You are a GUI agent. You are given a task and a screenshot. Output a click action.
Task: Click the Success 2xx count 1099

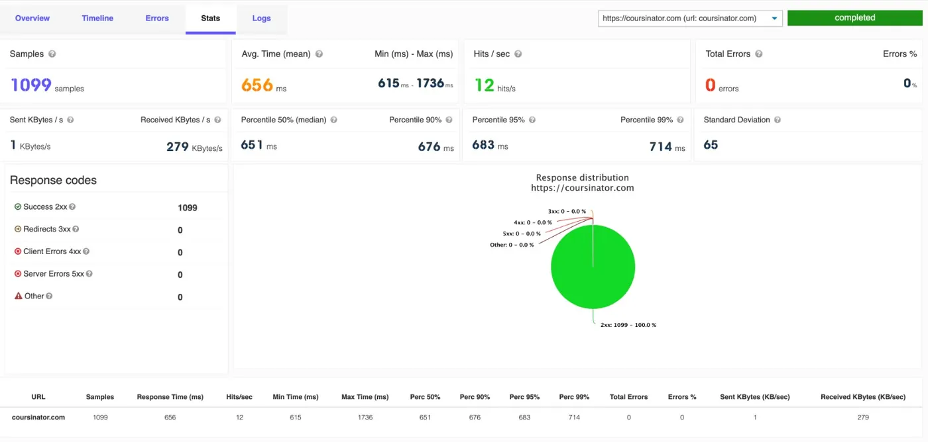pyautogui.click(x=188, y=208)
